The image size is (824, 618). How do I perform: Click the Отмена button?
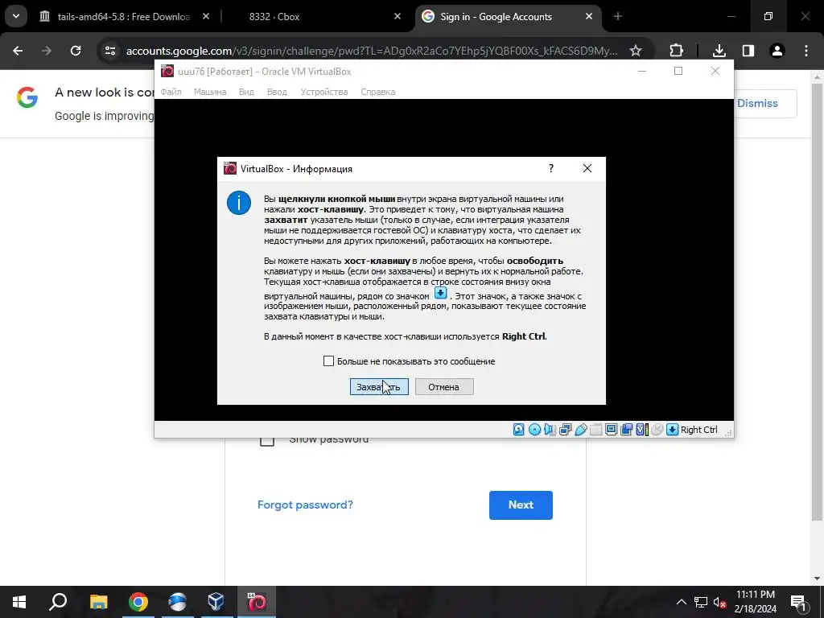[444, 387]
